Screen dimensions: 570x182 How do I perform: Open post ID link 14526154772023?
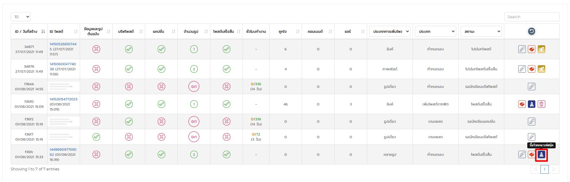point(63,99)
